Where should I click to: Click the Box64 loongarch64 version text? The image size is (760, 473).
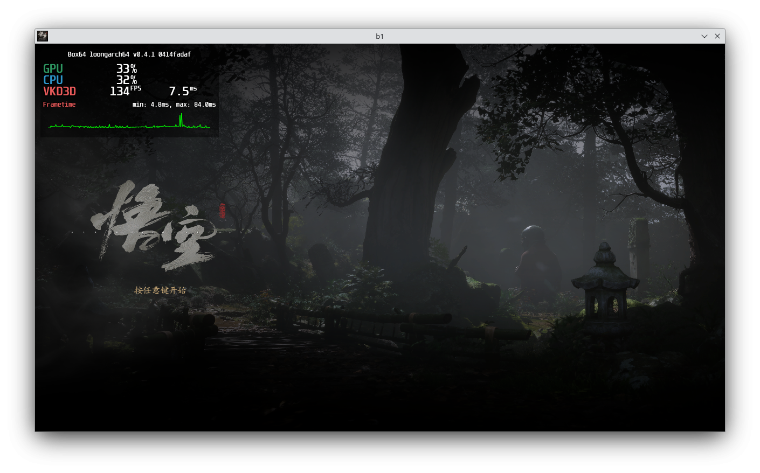[x=129, y=54]
